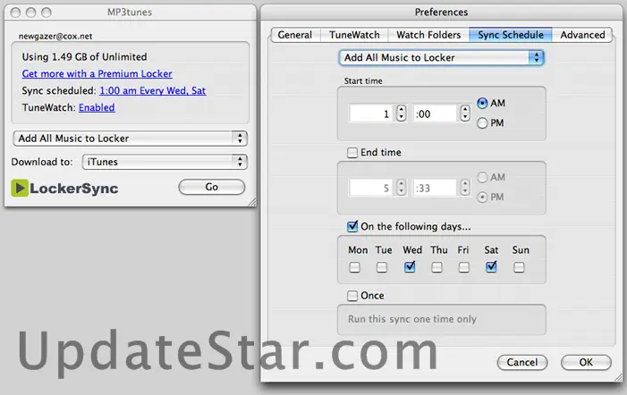Enable the End time checkbox
Image resolution: width=627 pixels, height=395 pixels.
click(352, 153)
